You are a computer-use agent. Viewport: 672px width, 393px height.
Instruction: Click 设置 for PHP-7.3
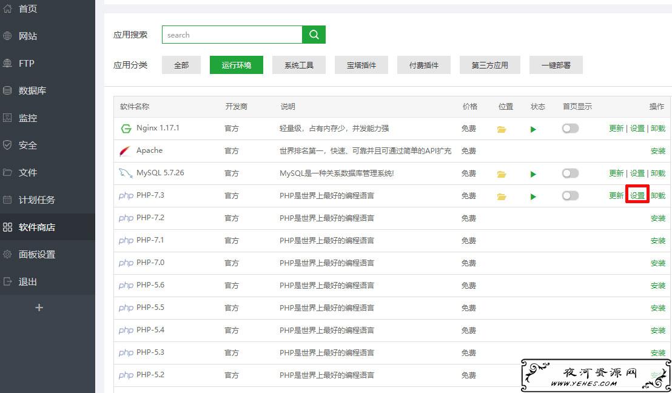point(637,196)
